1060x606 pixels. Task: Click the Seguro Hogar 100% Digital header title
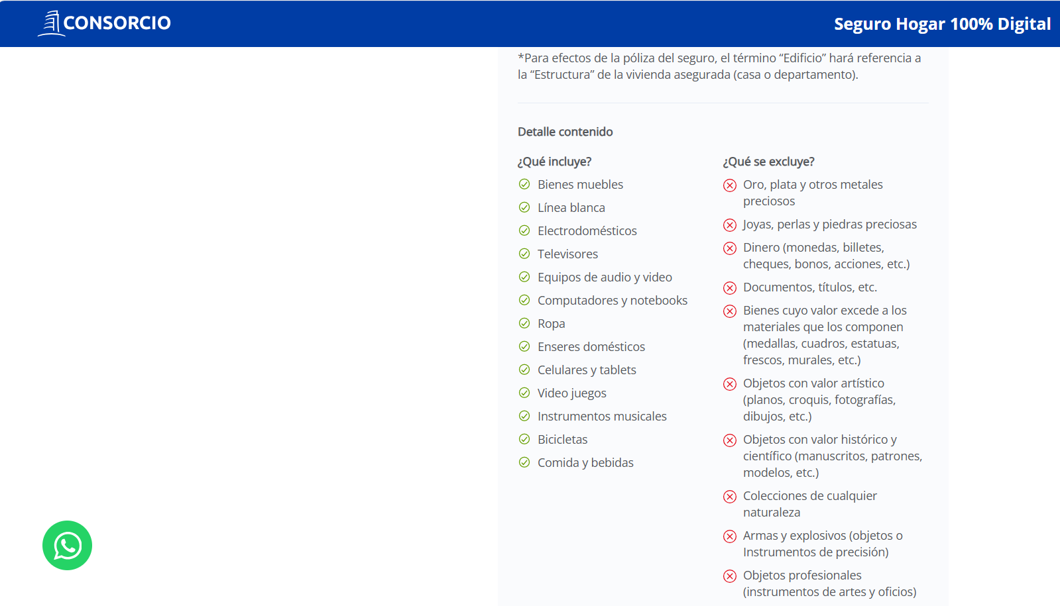click(942, 24)
